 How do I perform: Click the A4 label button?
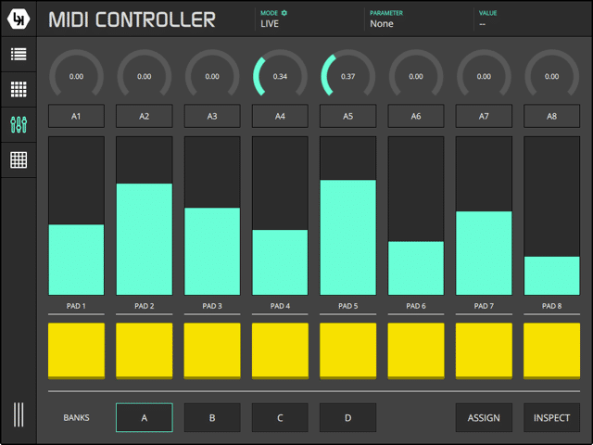(280, 116)
